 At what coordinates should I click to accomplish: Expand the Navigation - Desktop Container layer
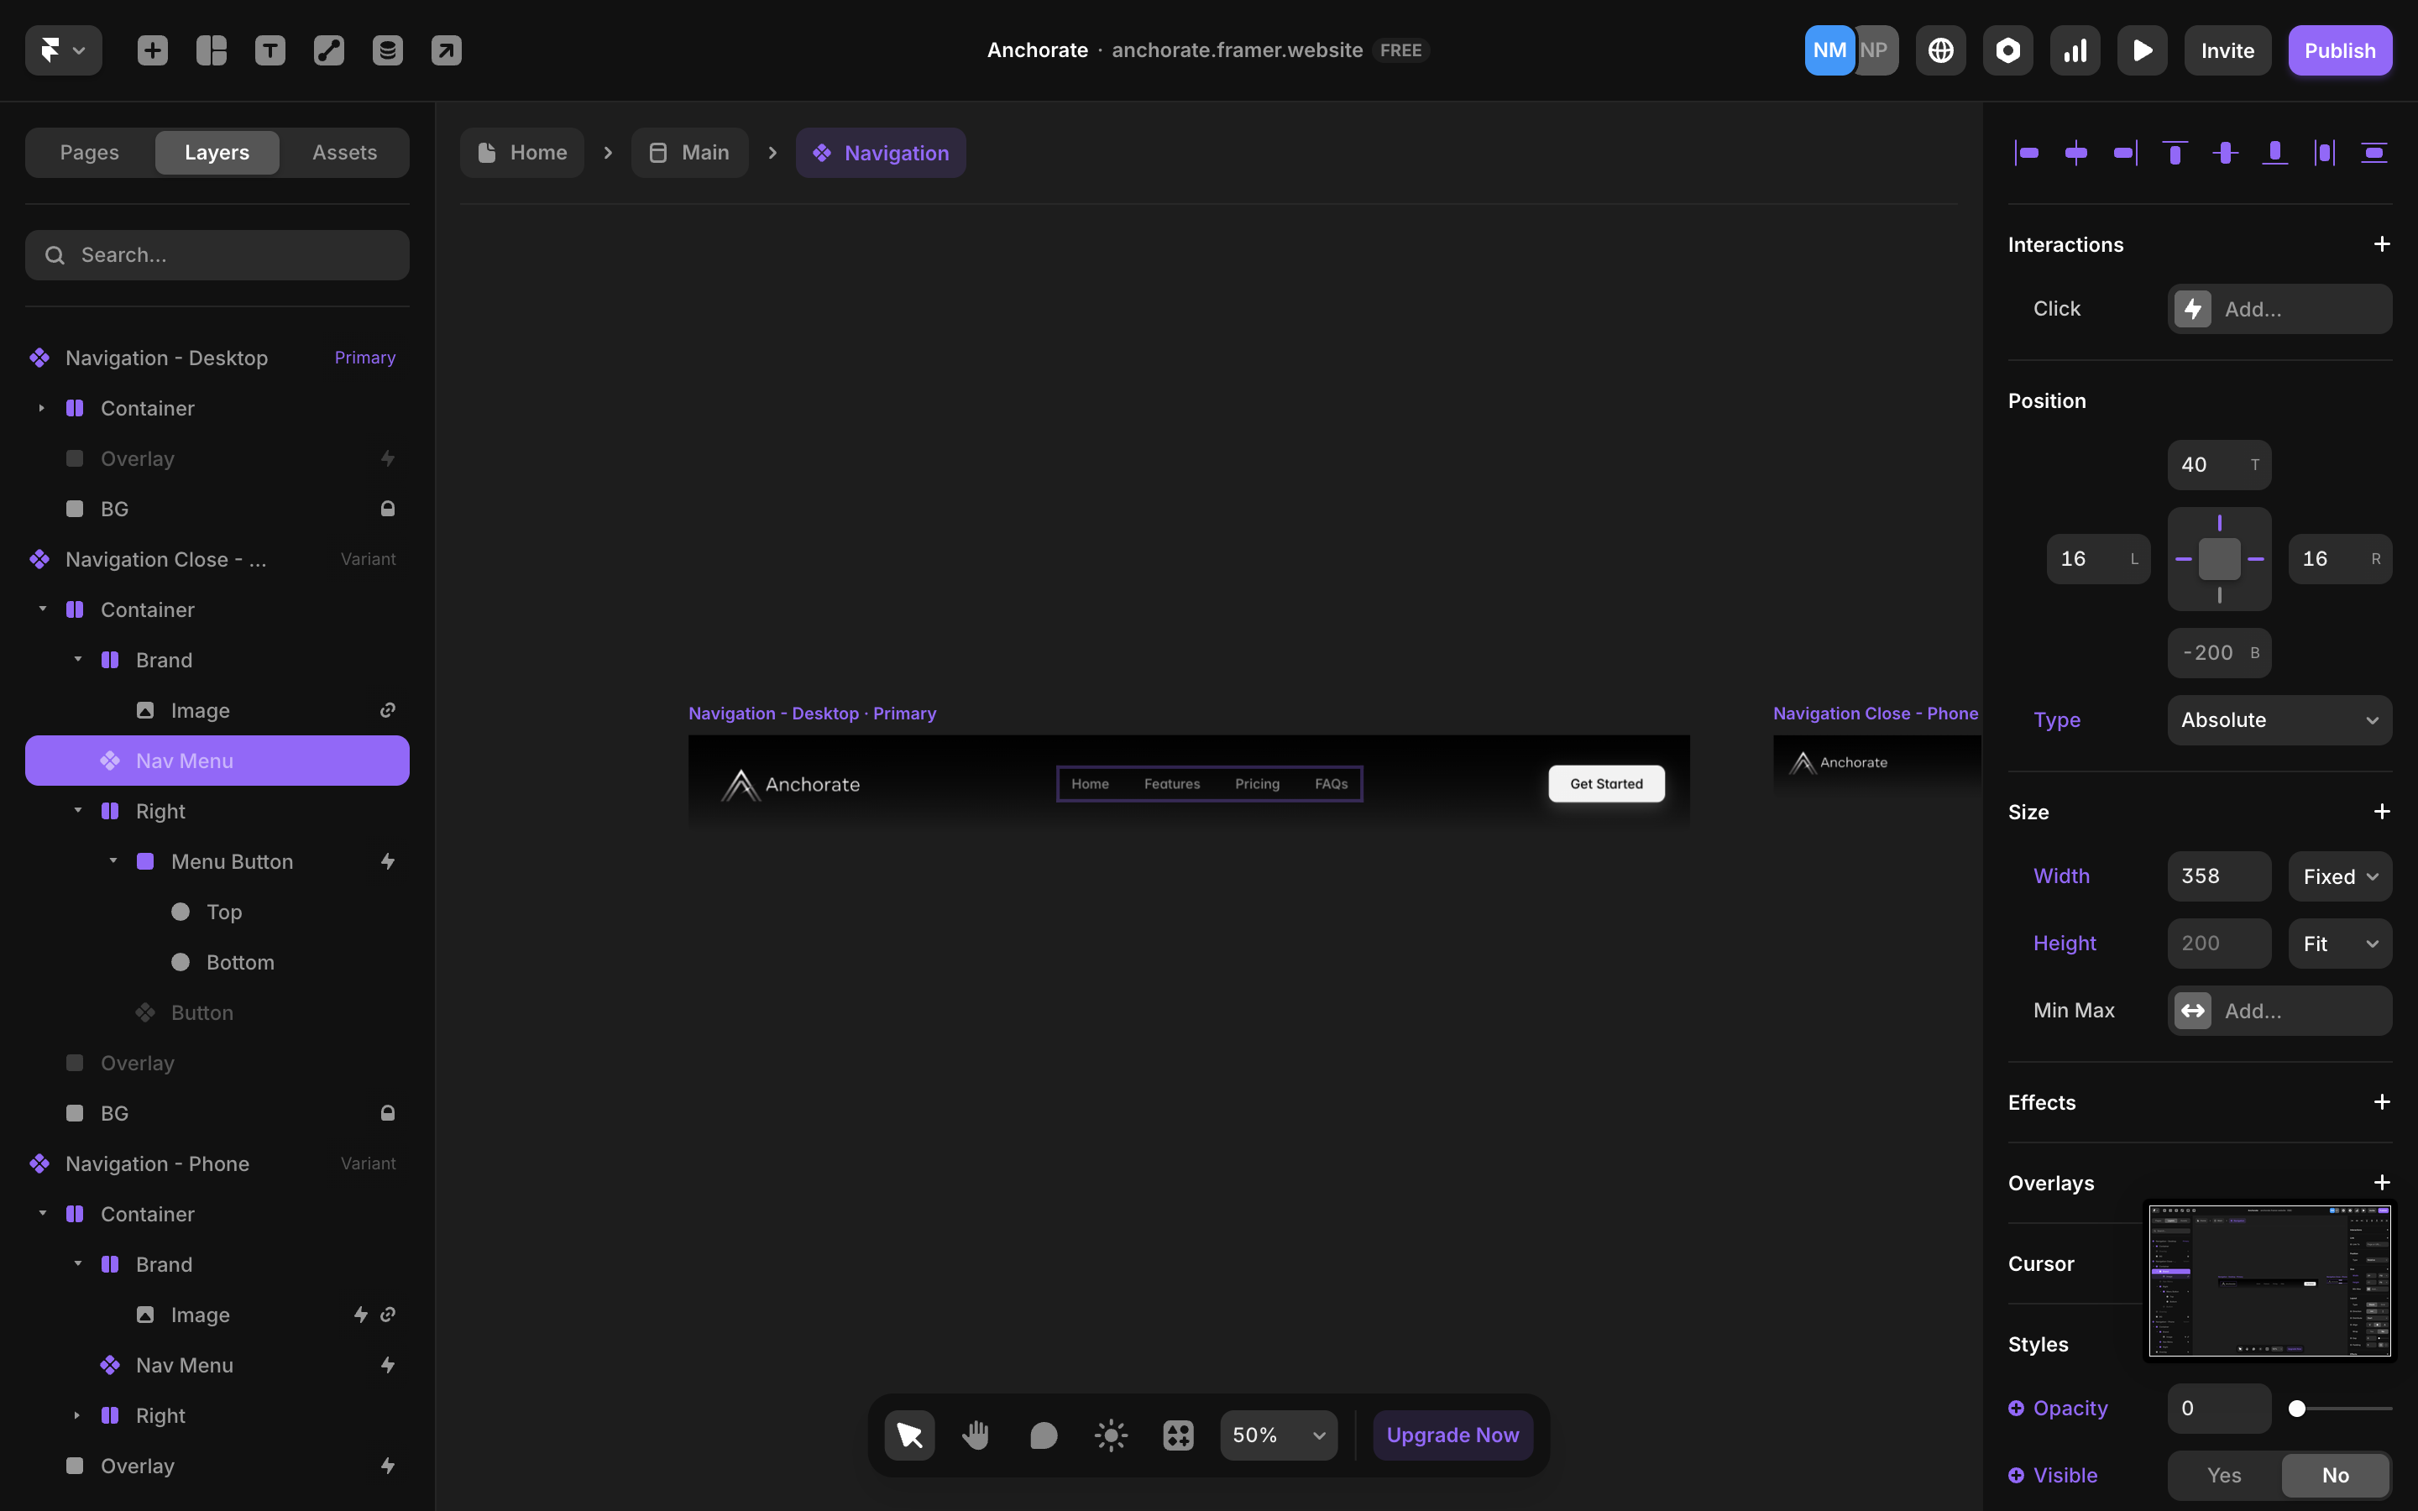click(x=41, y=408)
